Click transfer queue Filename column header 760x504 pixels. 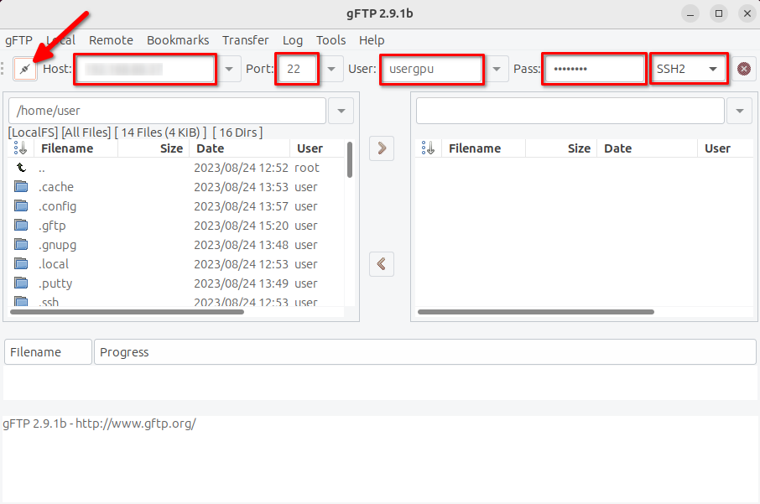48,352
